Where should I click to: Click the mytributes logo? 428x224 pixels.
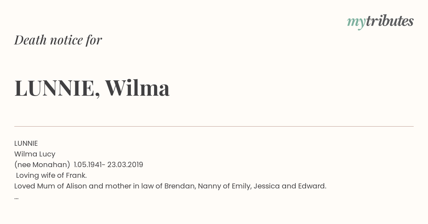coord(380,22)
